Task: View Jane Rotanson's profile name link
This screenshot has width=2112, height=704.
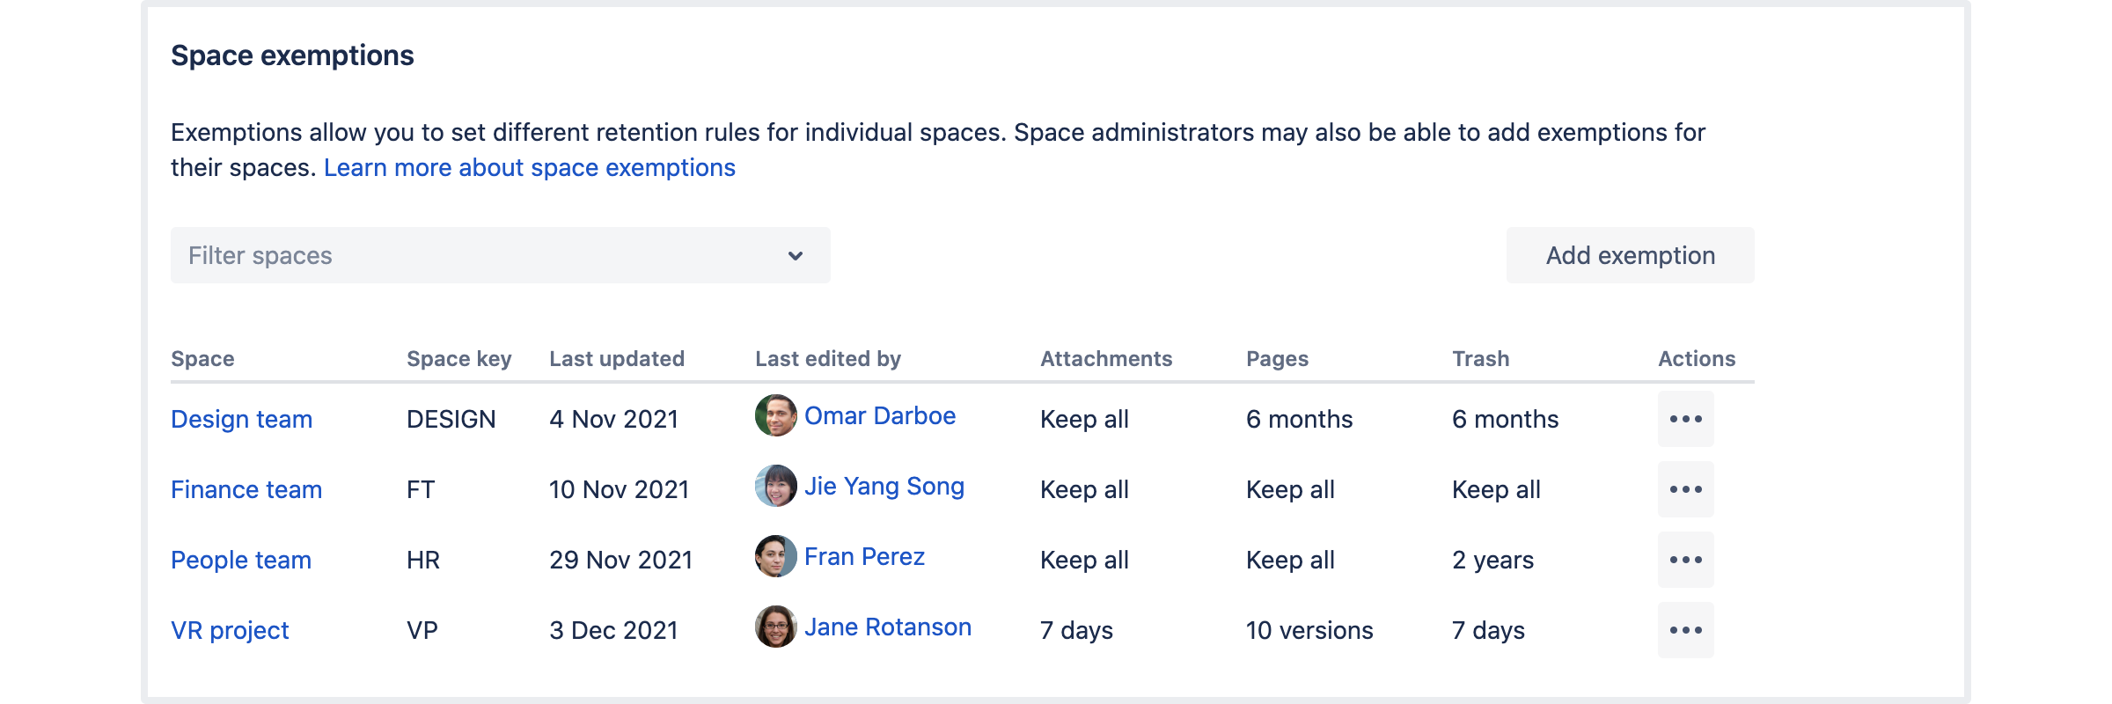Action: point(887,627)
